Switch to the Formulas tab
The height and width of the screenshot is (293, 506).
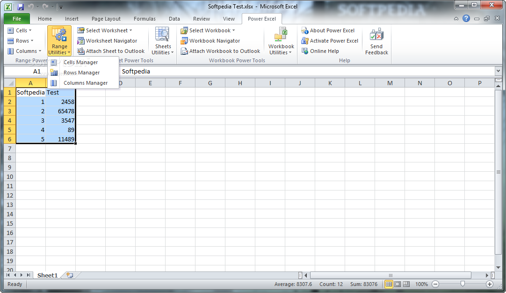145,19
